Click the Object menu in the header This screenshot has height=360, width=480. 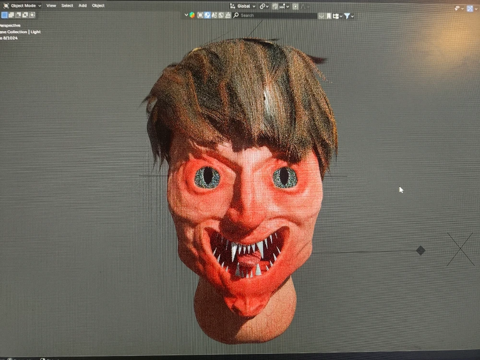[98, 6]
